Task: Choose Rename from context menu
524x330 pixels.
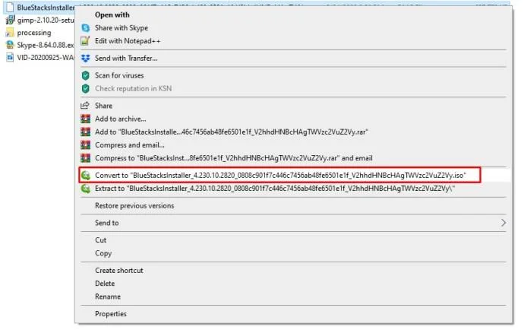Action: pyautogui.click(x=108, y=297)
